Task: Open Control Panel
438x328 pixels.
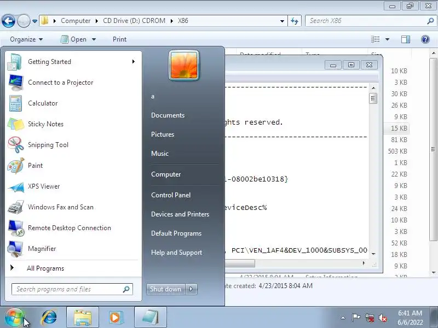Action: pyautogui.click(x=171, y=195)
